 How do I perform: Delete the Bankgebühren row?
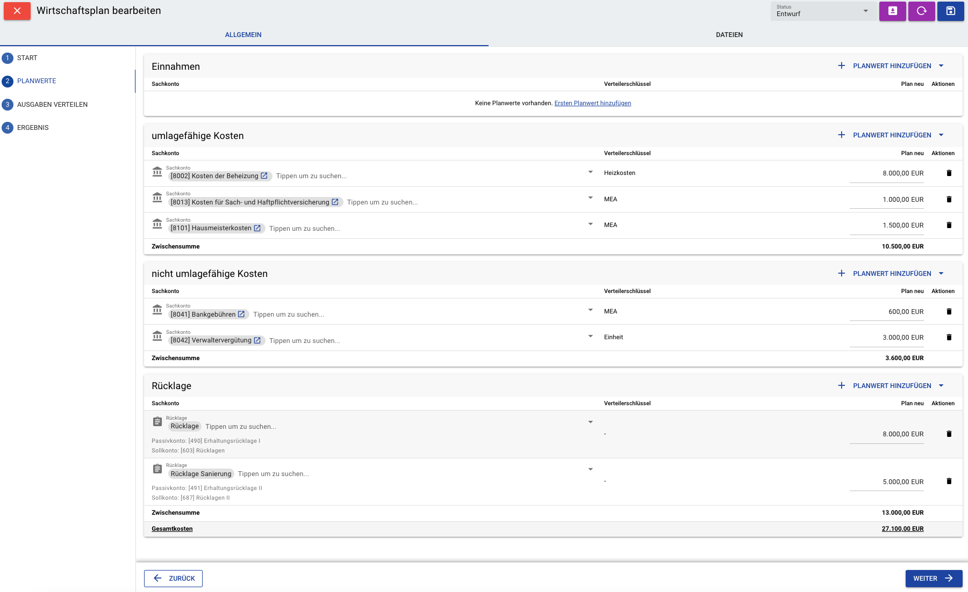[x=949, y=312]
